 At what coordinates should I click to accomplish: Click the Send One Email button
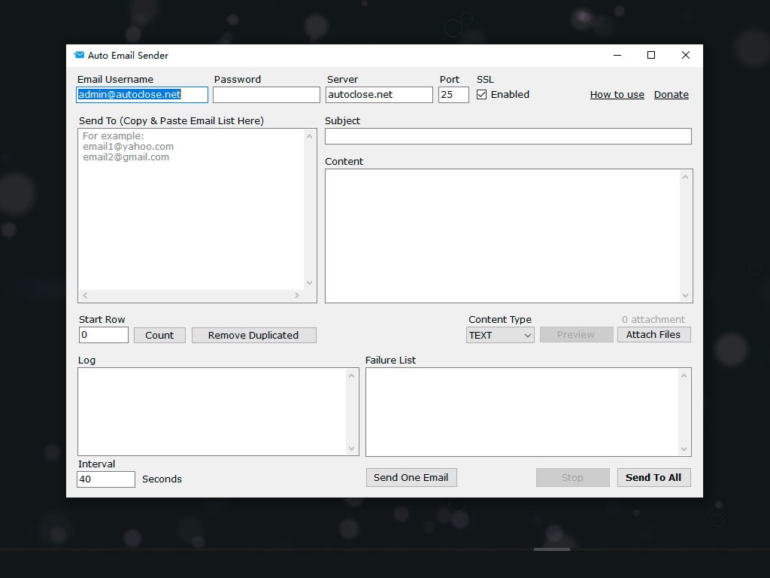411,477
